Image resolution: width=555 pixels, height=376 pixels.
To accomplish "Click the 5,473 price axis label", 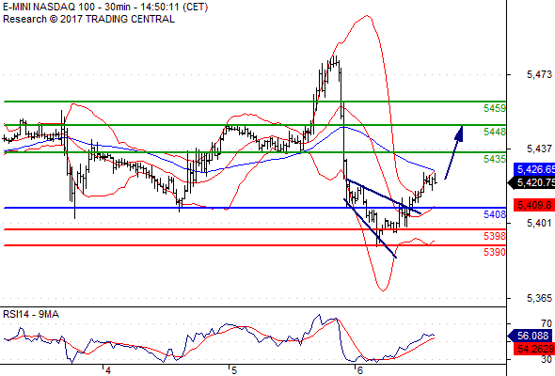I will (x=539, y=74).
